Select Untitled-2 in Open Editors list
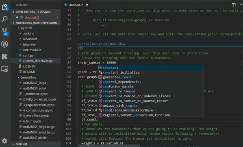The width and height of the screenshot is (243, 147). coord(36,18)
